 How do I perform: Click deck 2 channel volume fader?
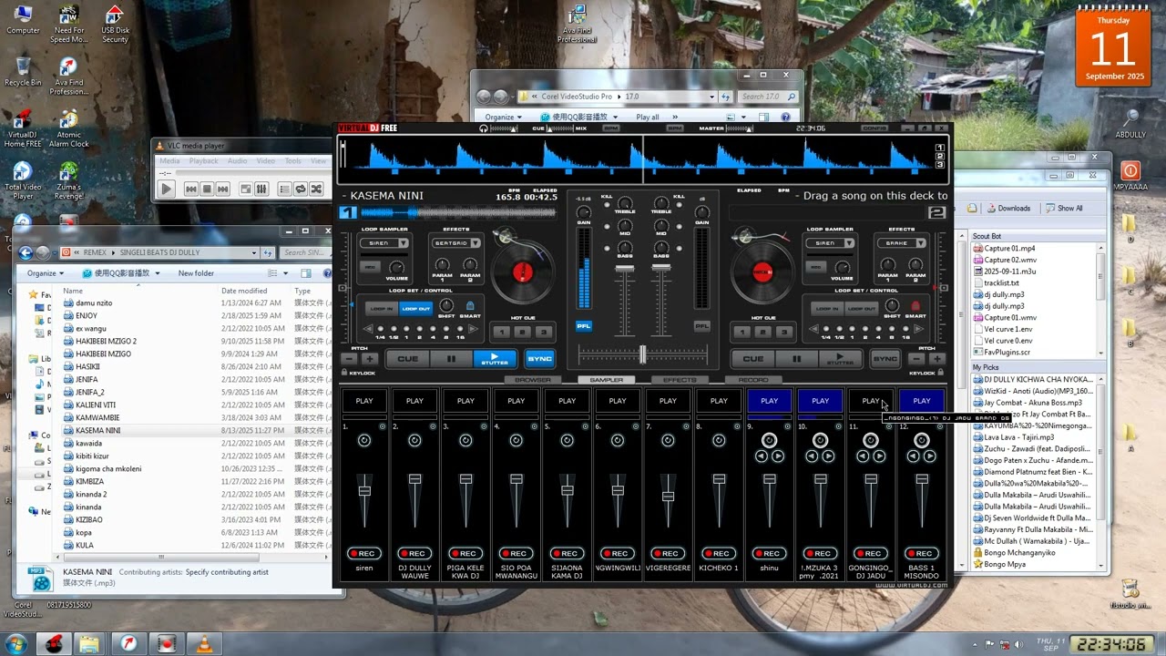click(661, 268)
